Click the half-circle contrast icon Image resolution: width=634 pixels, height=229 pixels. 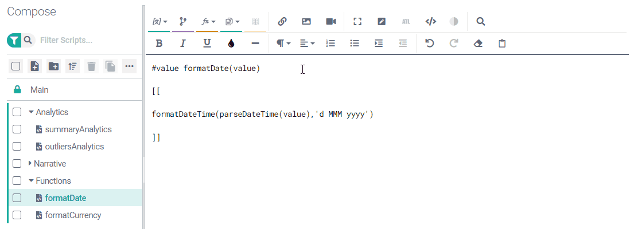coord(454,22)
